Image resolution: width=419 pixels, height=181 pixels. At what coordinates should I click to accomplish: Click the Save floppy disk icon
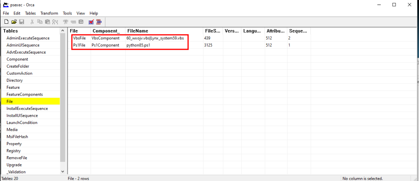(22, 22)
